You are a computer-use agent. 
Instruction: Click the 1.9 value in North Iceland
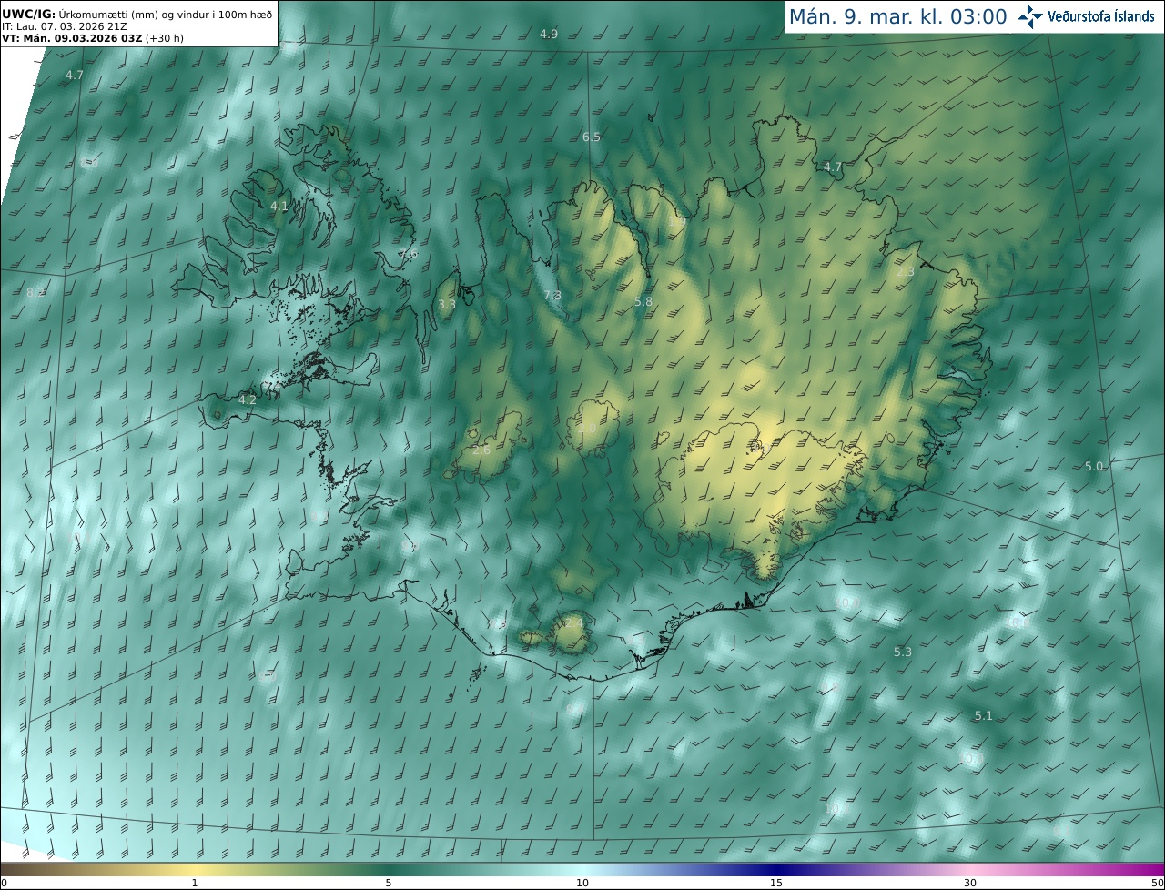pyautogui.click(x=677, y=221)
